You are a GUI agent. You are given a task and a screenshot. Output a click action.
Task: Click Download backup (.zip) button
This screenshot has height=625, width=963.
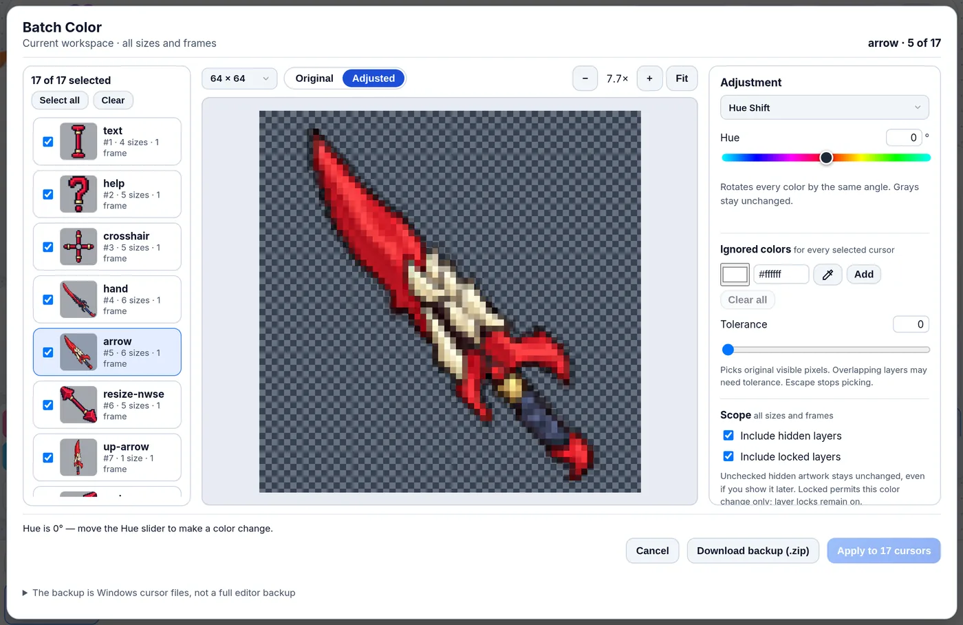(753, 551)
